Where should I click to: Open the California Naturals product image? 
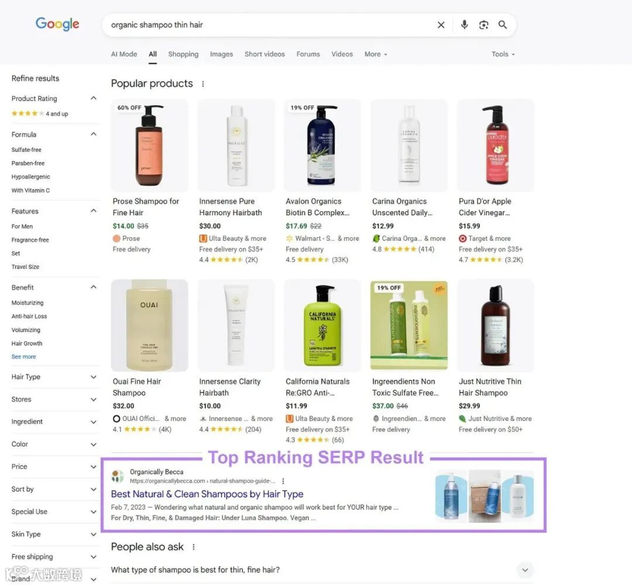pos(322,325)
